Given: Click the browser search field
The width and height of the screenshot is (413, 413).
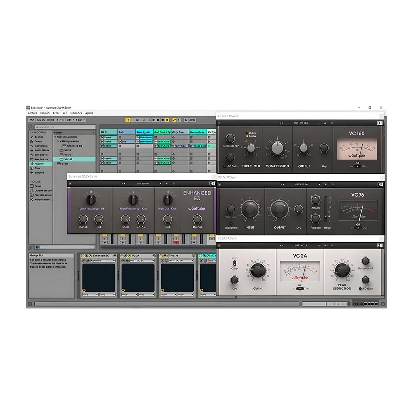Looking at the screenshot, I should 64,127.
